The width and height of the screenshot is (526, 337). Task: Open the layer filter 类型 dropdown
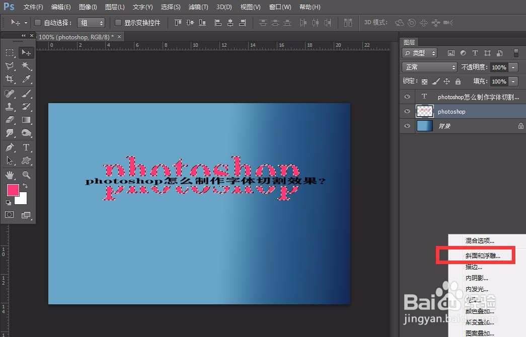pos(419,53)
